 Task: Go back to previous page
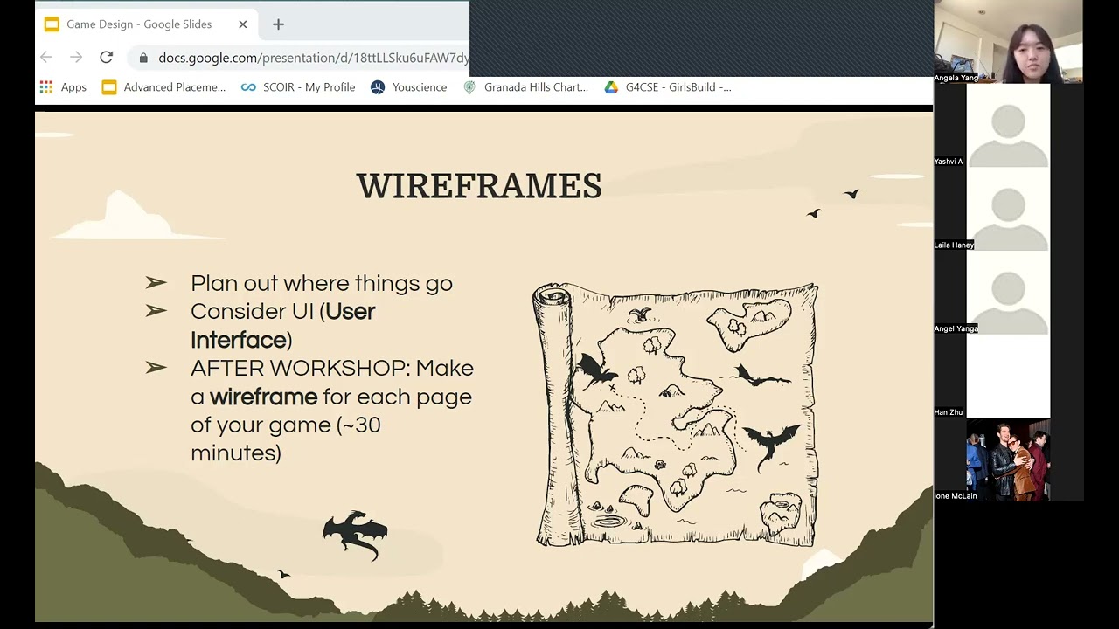pos(46,58)
